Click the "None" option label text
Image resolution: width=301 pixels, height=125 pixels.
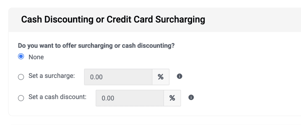[36, 57]
